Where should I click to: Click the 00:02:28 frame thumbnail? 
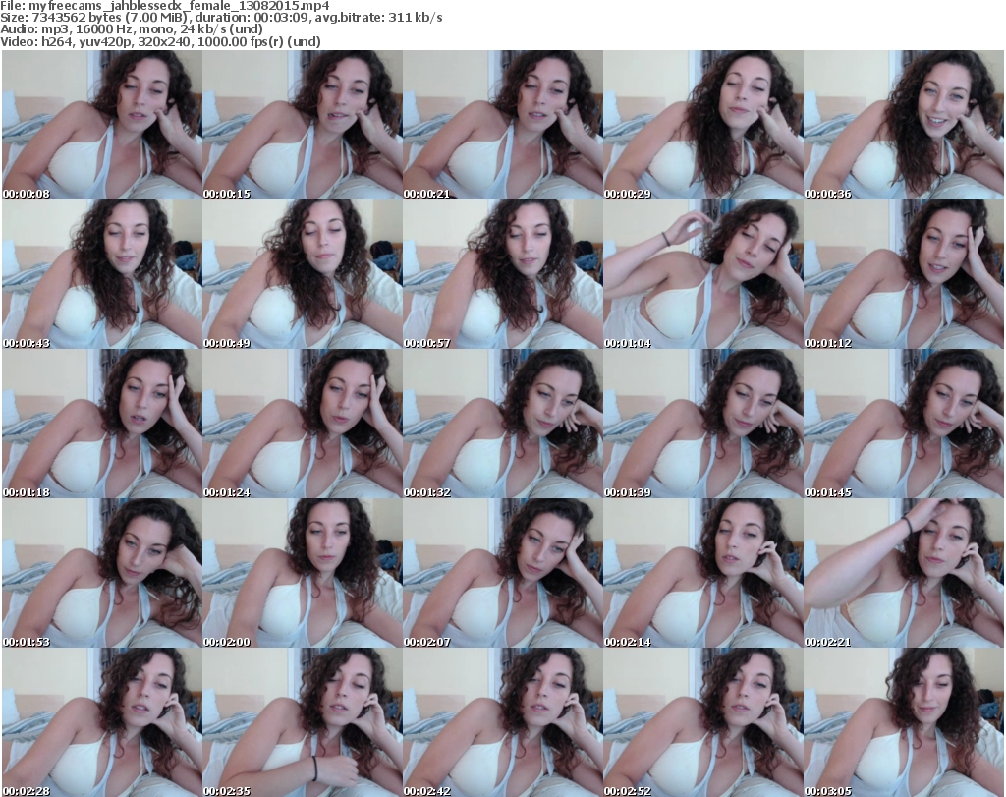pos(101,722)
